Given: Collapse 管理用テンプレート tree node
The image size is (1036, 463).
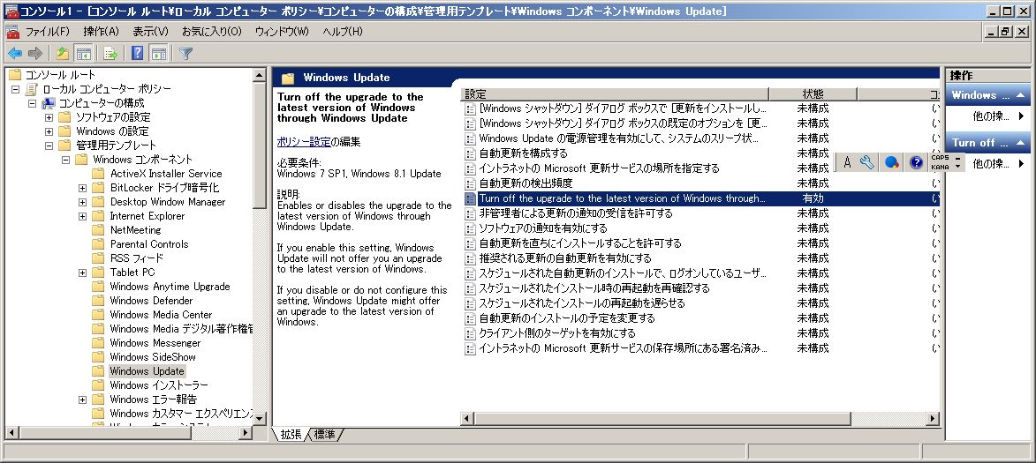Looking at the screenshot, I should pos(49,146).
